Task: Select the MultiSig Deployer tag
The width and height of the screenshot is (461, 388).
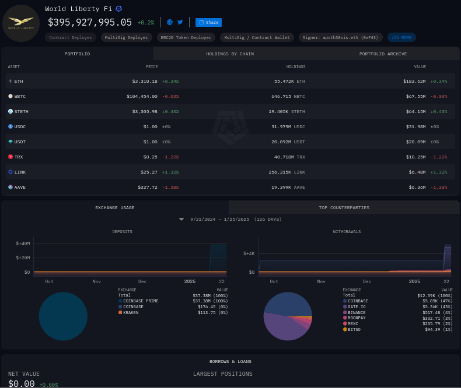Action: [x=127, y=37]
